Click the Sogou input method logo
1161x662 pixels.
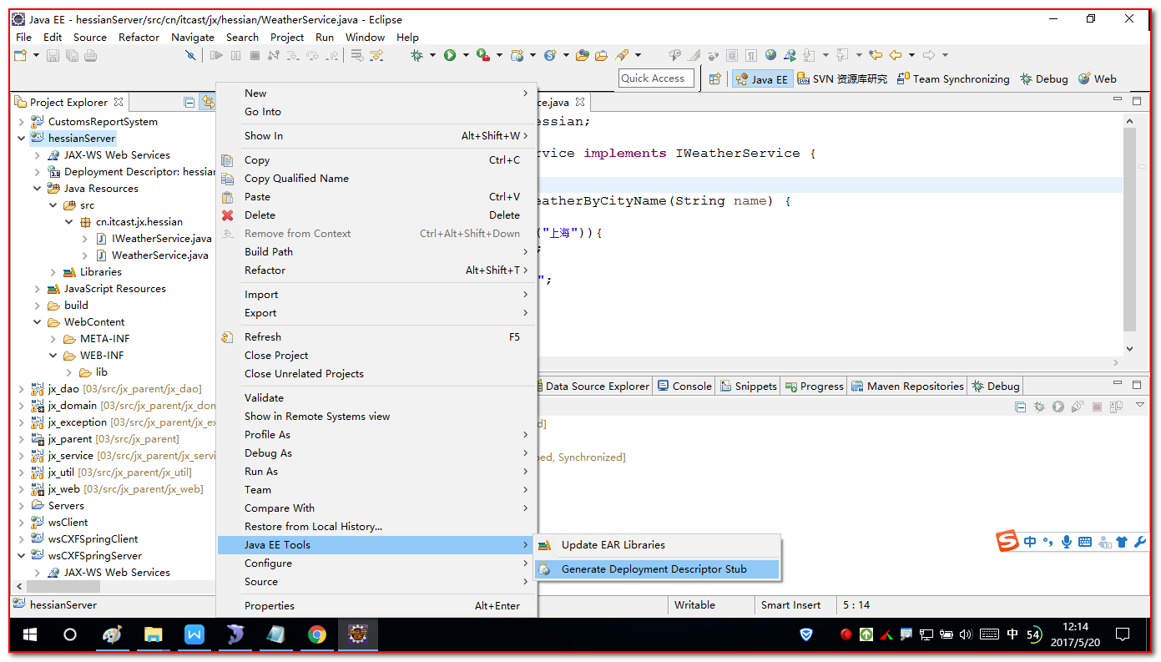coord(1007,541)
